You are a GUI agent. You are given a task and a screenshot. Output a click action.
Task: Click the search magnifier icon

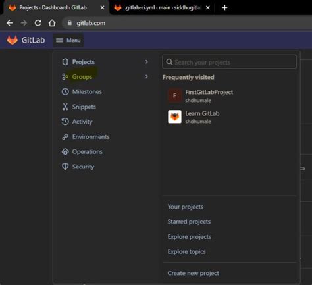169,62
